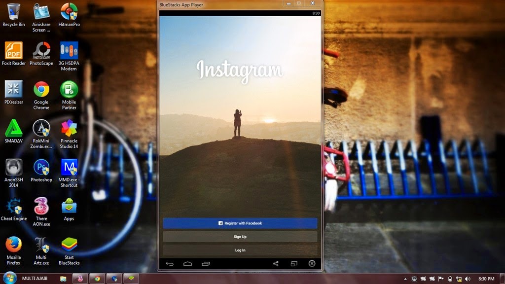Viewport: 505px width, 284px height.
Task: Open Recycle Bin desktop icon
Action: point(13,15)
